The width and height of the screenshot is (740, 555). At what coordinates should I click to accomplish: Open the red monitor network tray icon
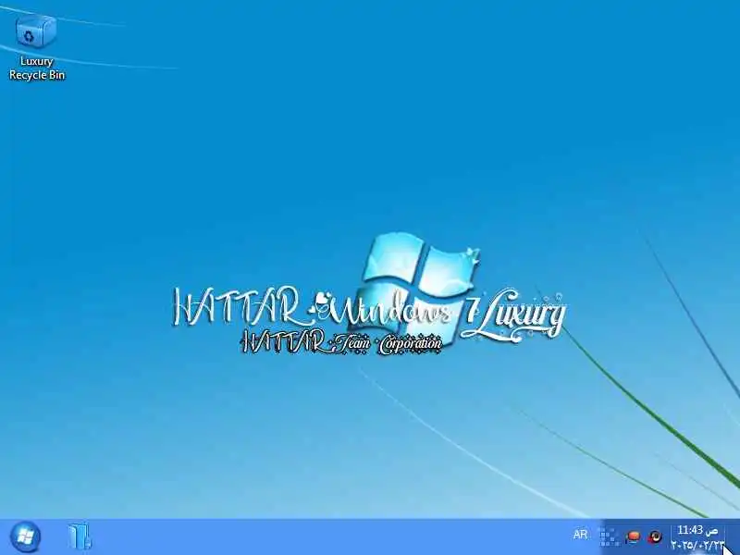coord(633,536)
